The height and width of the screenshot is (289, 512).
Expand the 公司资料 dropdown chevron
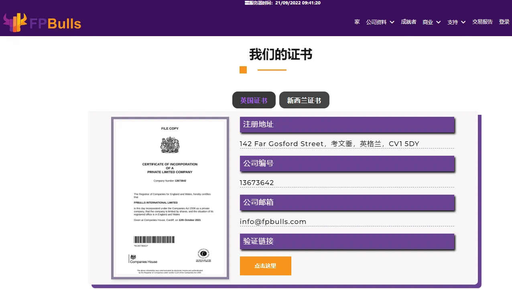(x=392, y=22)
